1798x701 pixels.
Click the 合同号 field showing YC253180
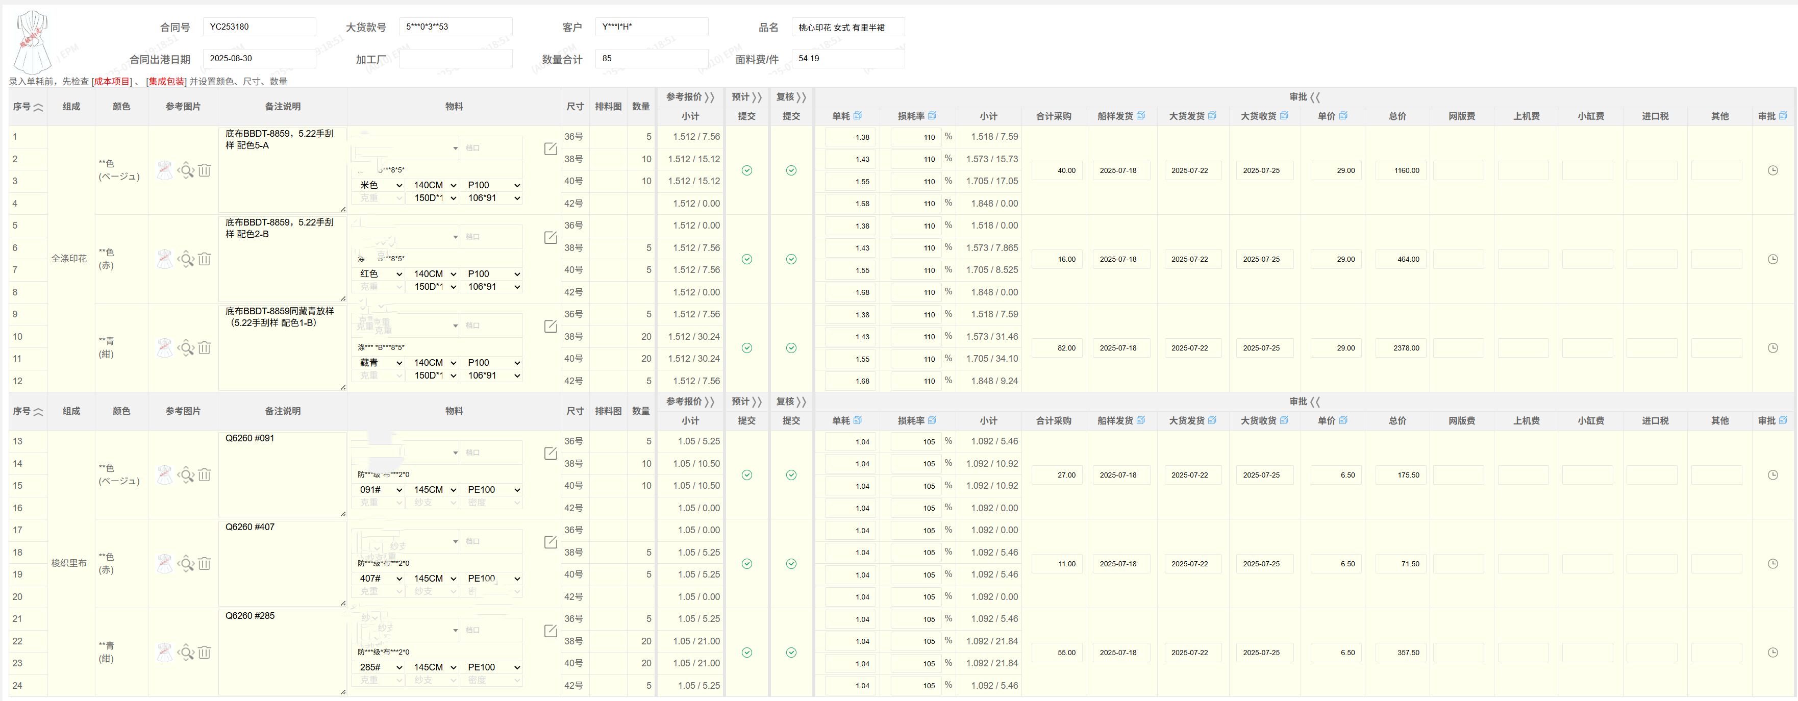click(x=259, y=27)
